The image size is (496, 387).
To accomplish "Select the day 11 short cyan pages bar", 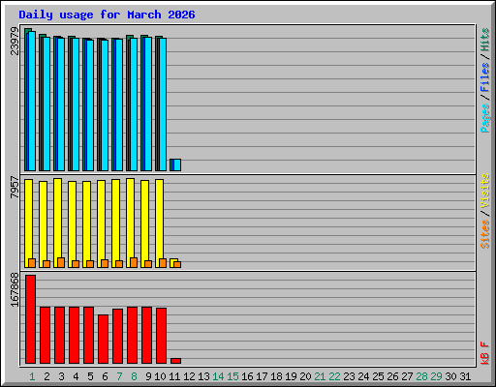I will (x=177, y=164).
